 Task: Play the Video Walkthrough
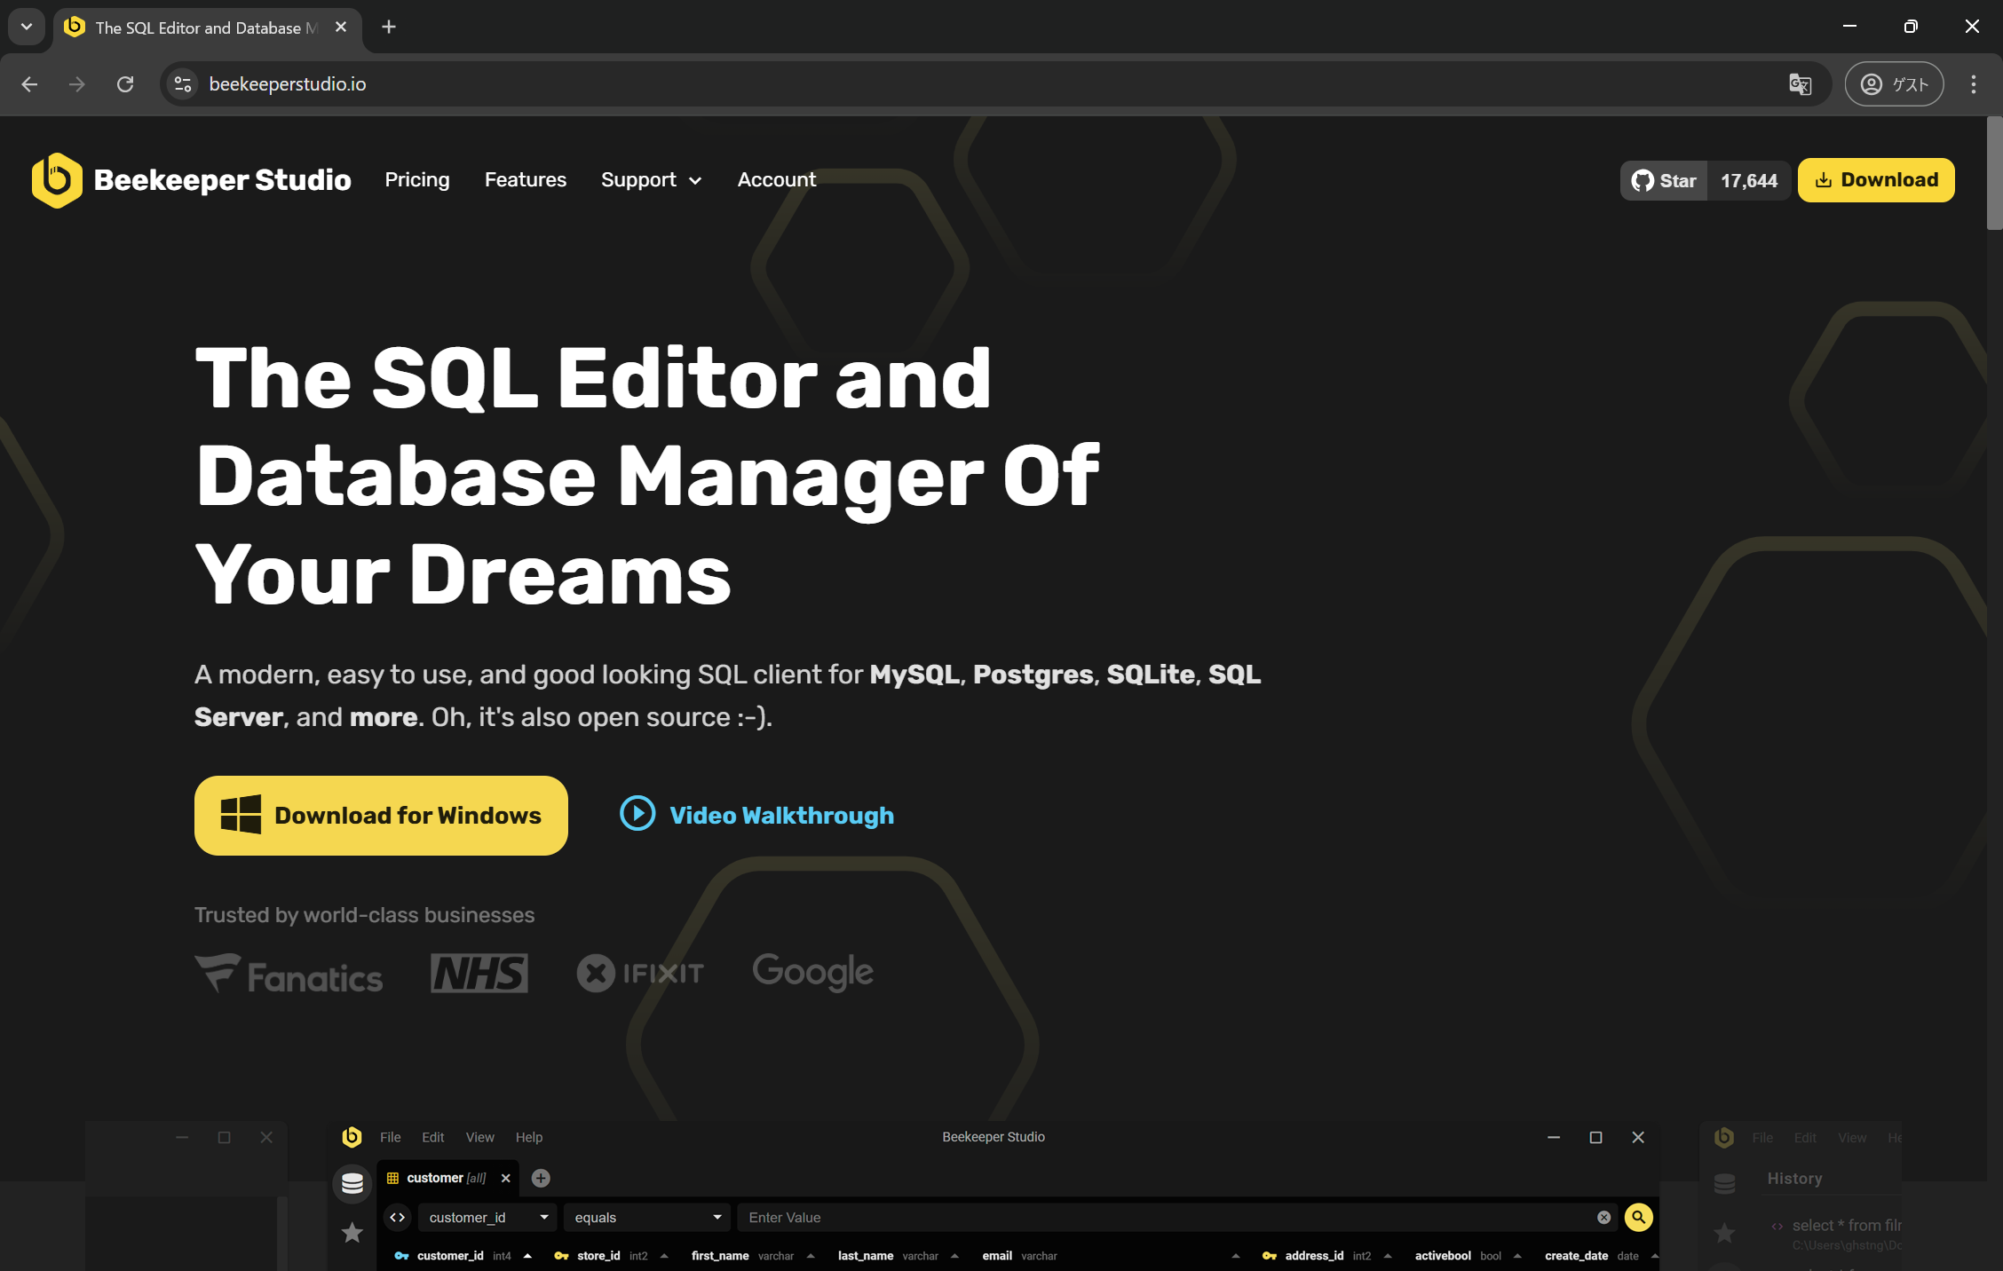click(x=756, y=815)
